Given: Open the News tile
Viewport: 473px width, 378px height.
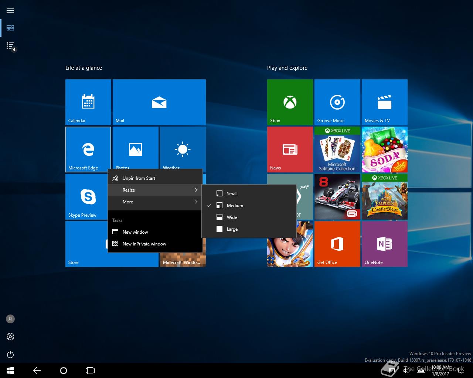Looking at the screenshot, I should [x=290, y=150].
